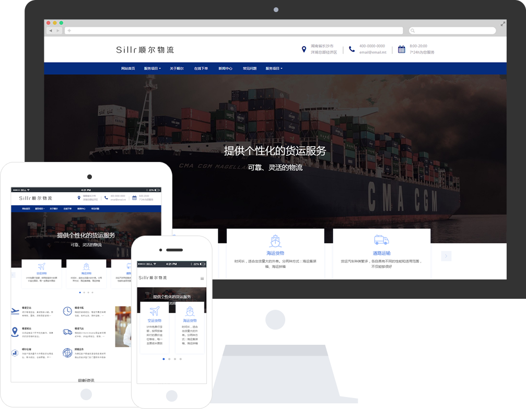Click the phone icon in the desktop header
This screenshot has width=526, height=409.
[x=352, y=49]
